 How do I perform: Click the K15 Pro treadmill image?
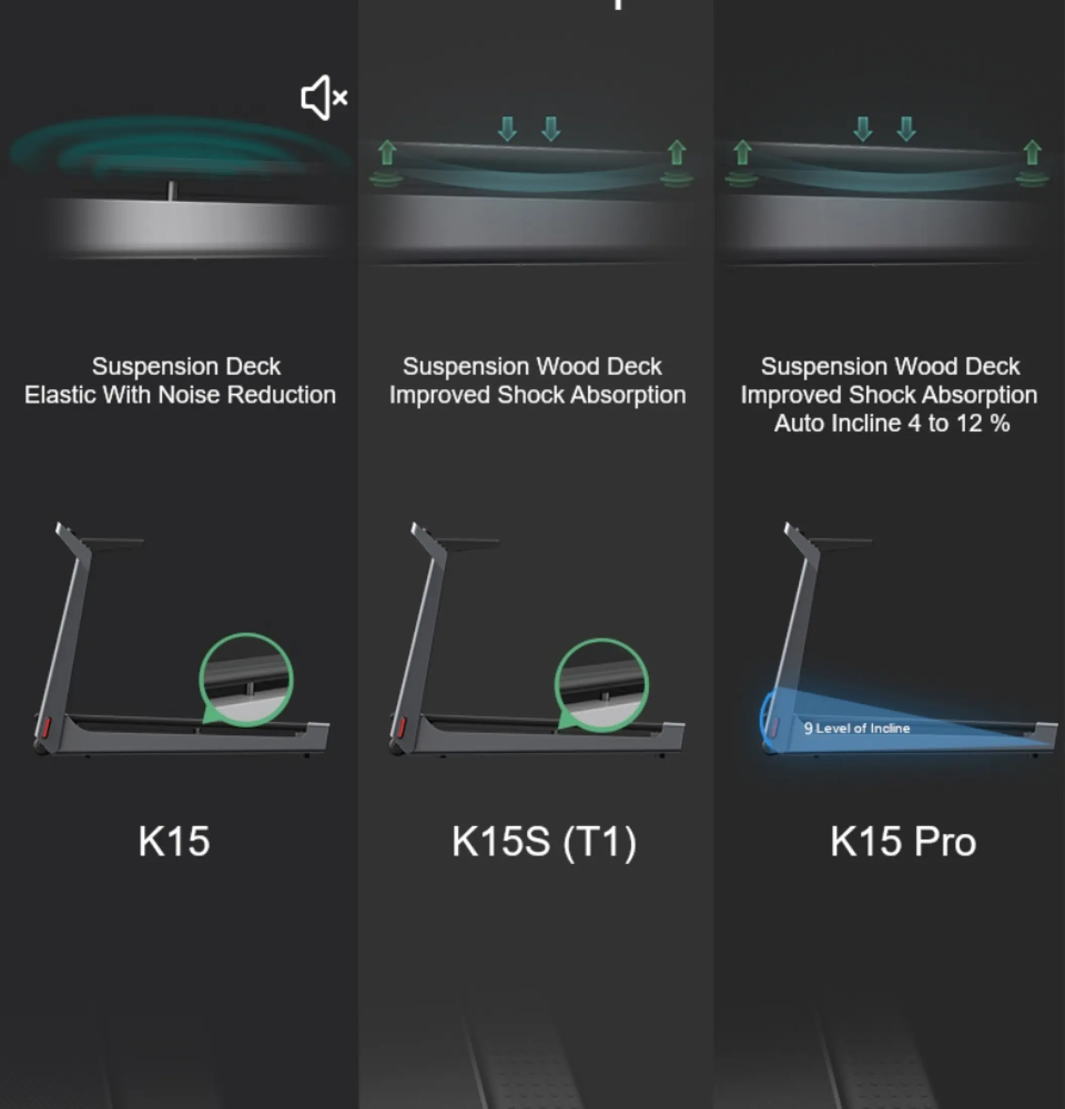pos(909,639)
